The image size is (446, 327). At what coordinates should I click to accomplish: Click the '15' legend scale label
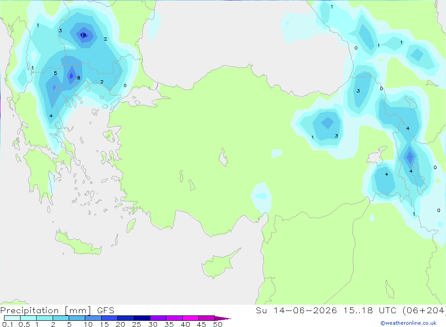click(x=104, y=324)
